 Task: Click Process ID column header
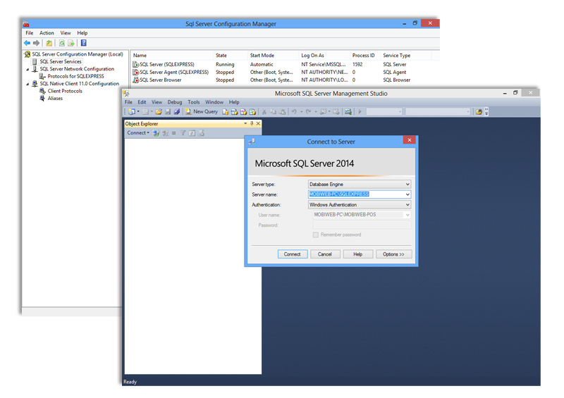tap(365, 56)
